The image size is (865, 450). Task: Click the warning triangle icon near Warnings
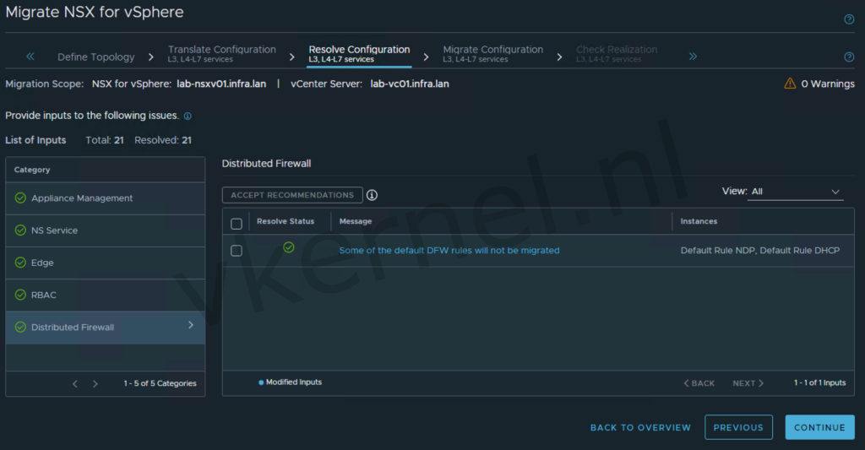pos(790,84)
